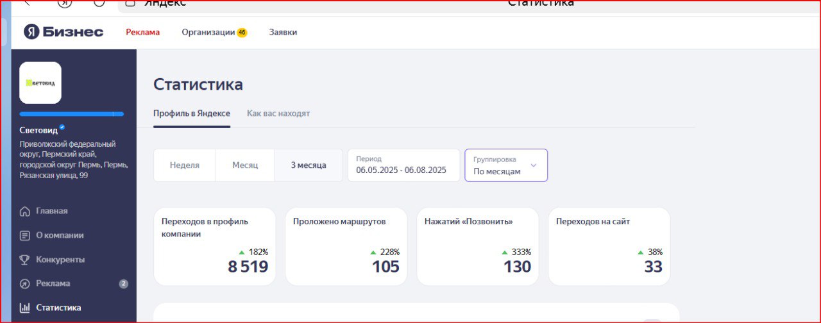The width and height of the screenshot is (821, 323).
Task: Open Статистика section in the sidebar
Action: pyautogui.click(x=58, y=308)
